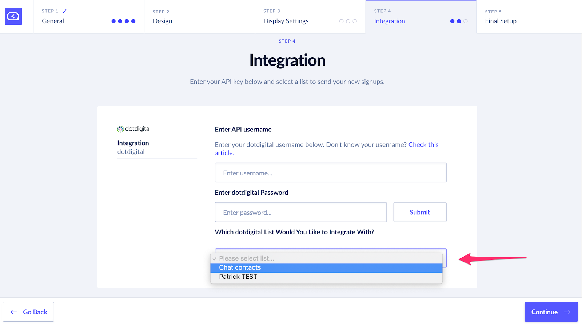582x325 pixels.
Task: Click the Continue button
Action: tap(551, 312)
